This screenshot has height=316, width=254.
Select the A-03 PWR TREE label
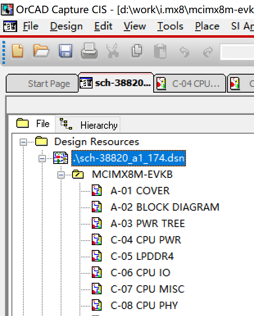click(x=147, y=223)
